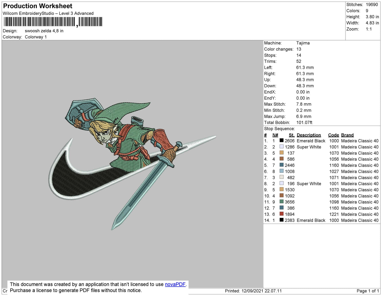Click the N# column header
The width and height of the screenshot is (382, 296).
tap(275, 135)
